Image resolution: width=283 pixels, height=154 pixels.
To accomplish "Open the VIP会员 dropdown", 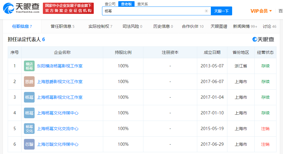I will (261, 11).
